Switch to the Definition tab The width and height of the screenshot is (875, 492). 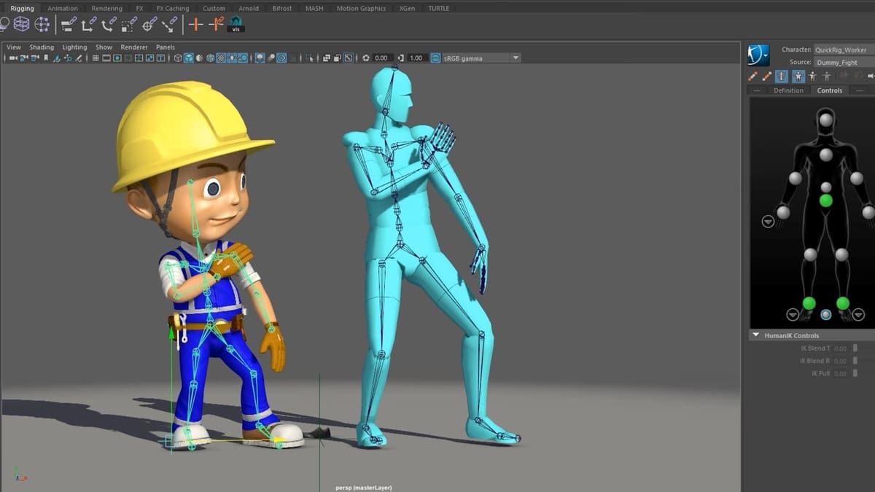point(788,90)
